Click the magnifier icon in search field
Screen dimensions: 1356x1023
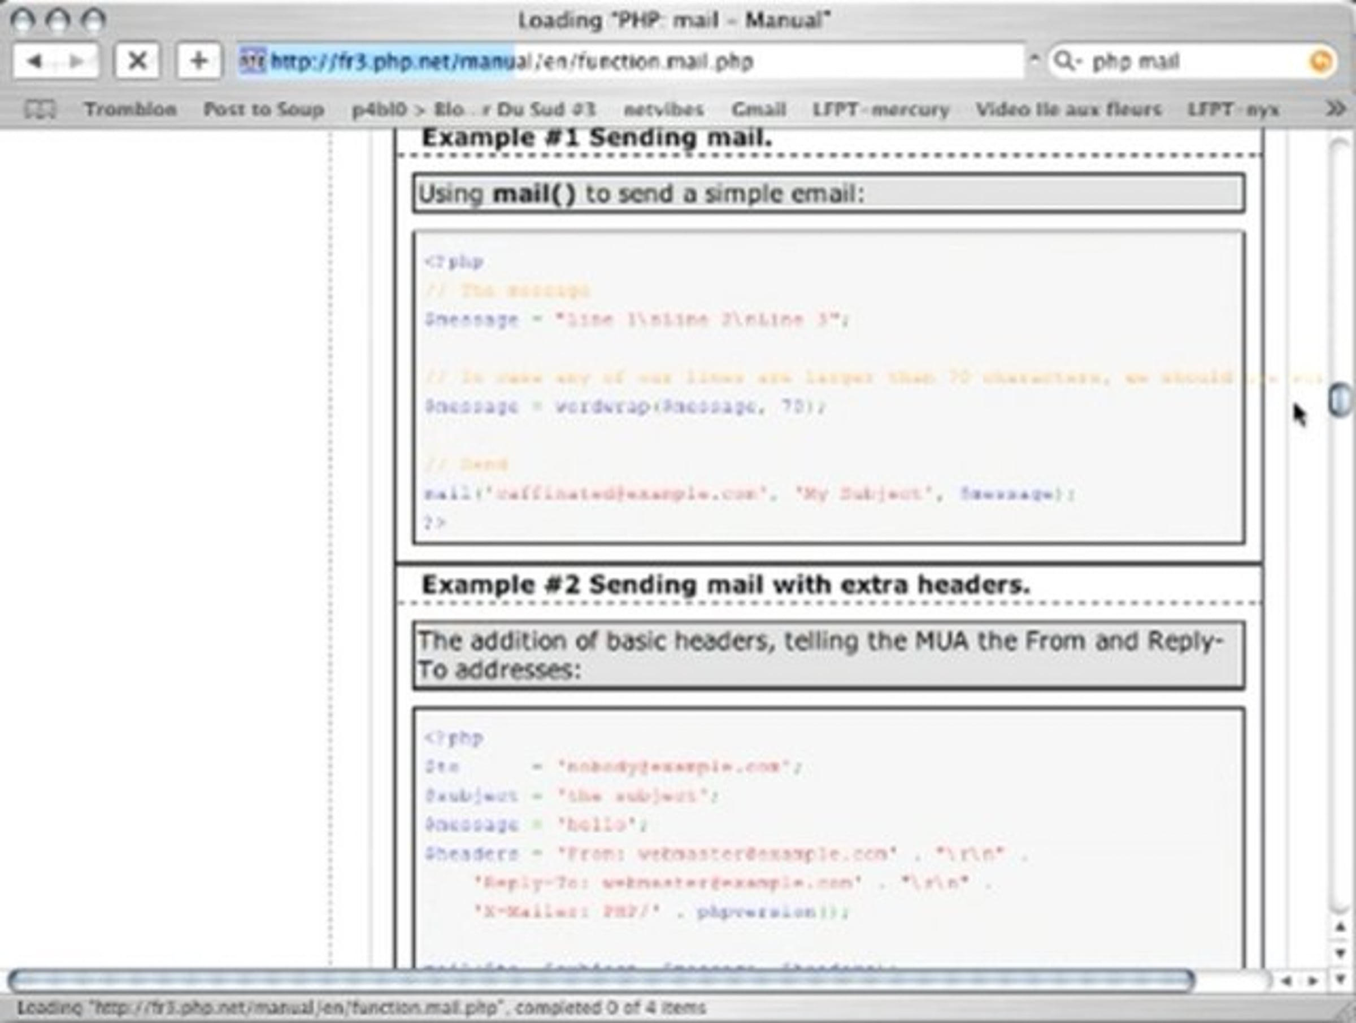coord(1068,62)
